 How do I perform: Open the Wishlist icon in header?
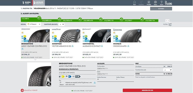click(x=149, y=3)
